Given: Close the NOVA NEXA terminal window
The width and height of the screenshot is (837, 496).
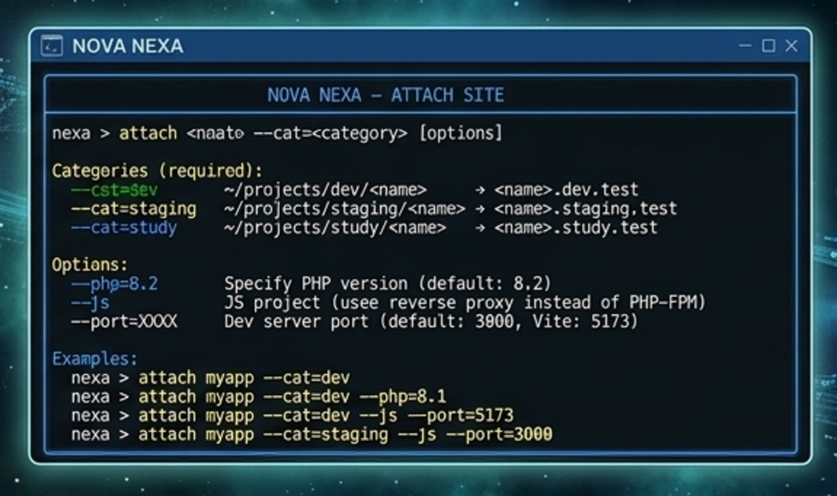Looking at the screenshot, I should click(791, 46).
